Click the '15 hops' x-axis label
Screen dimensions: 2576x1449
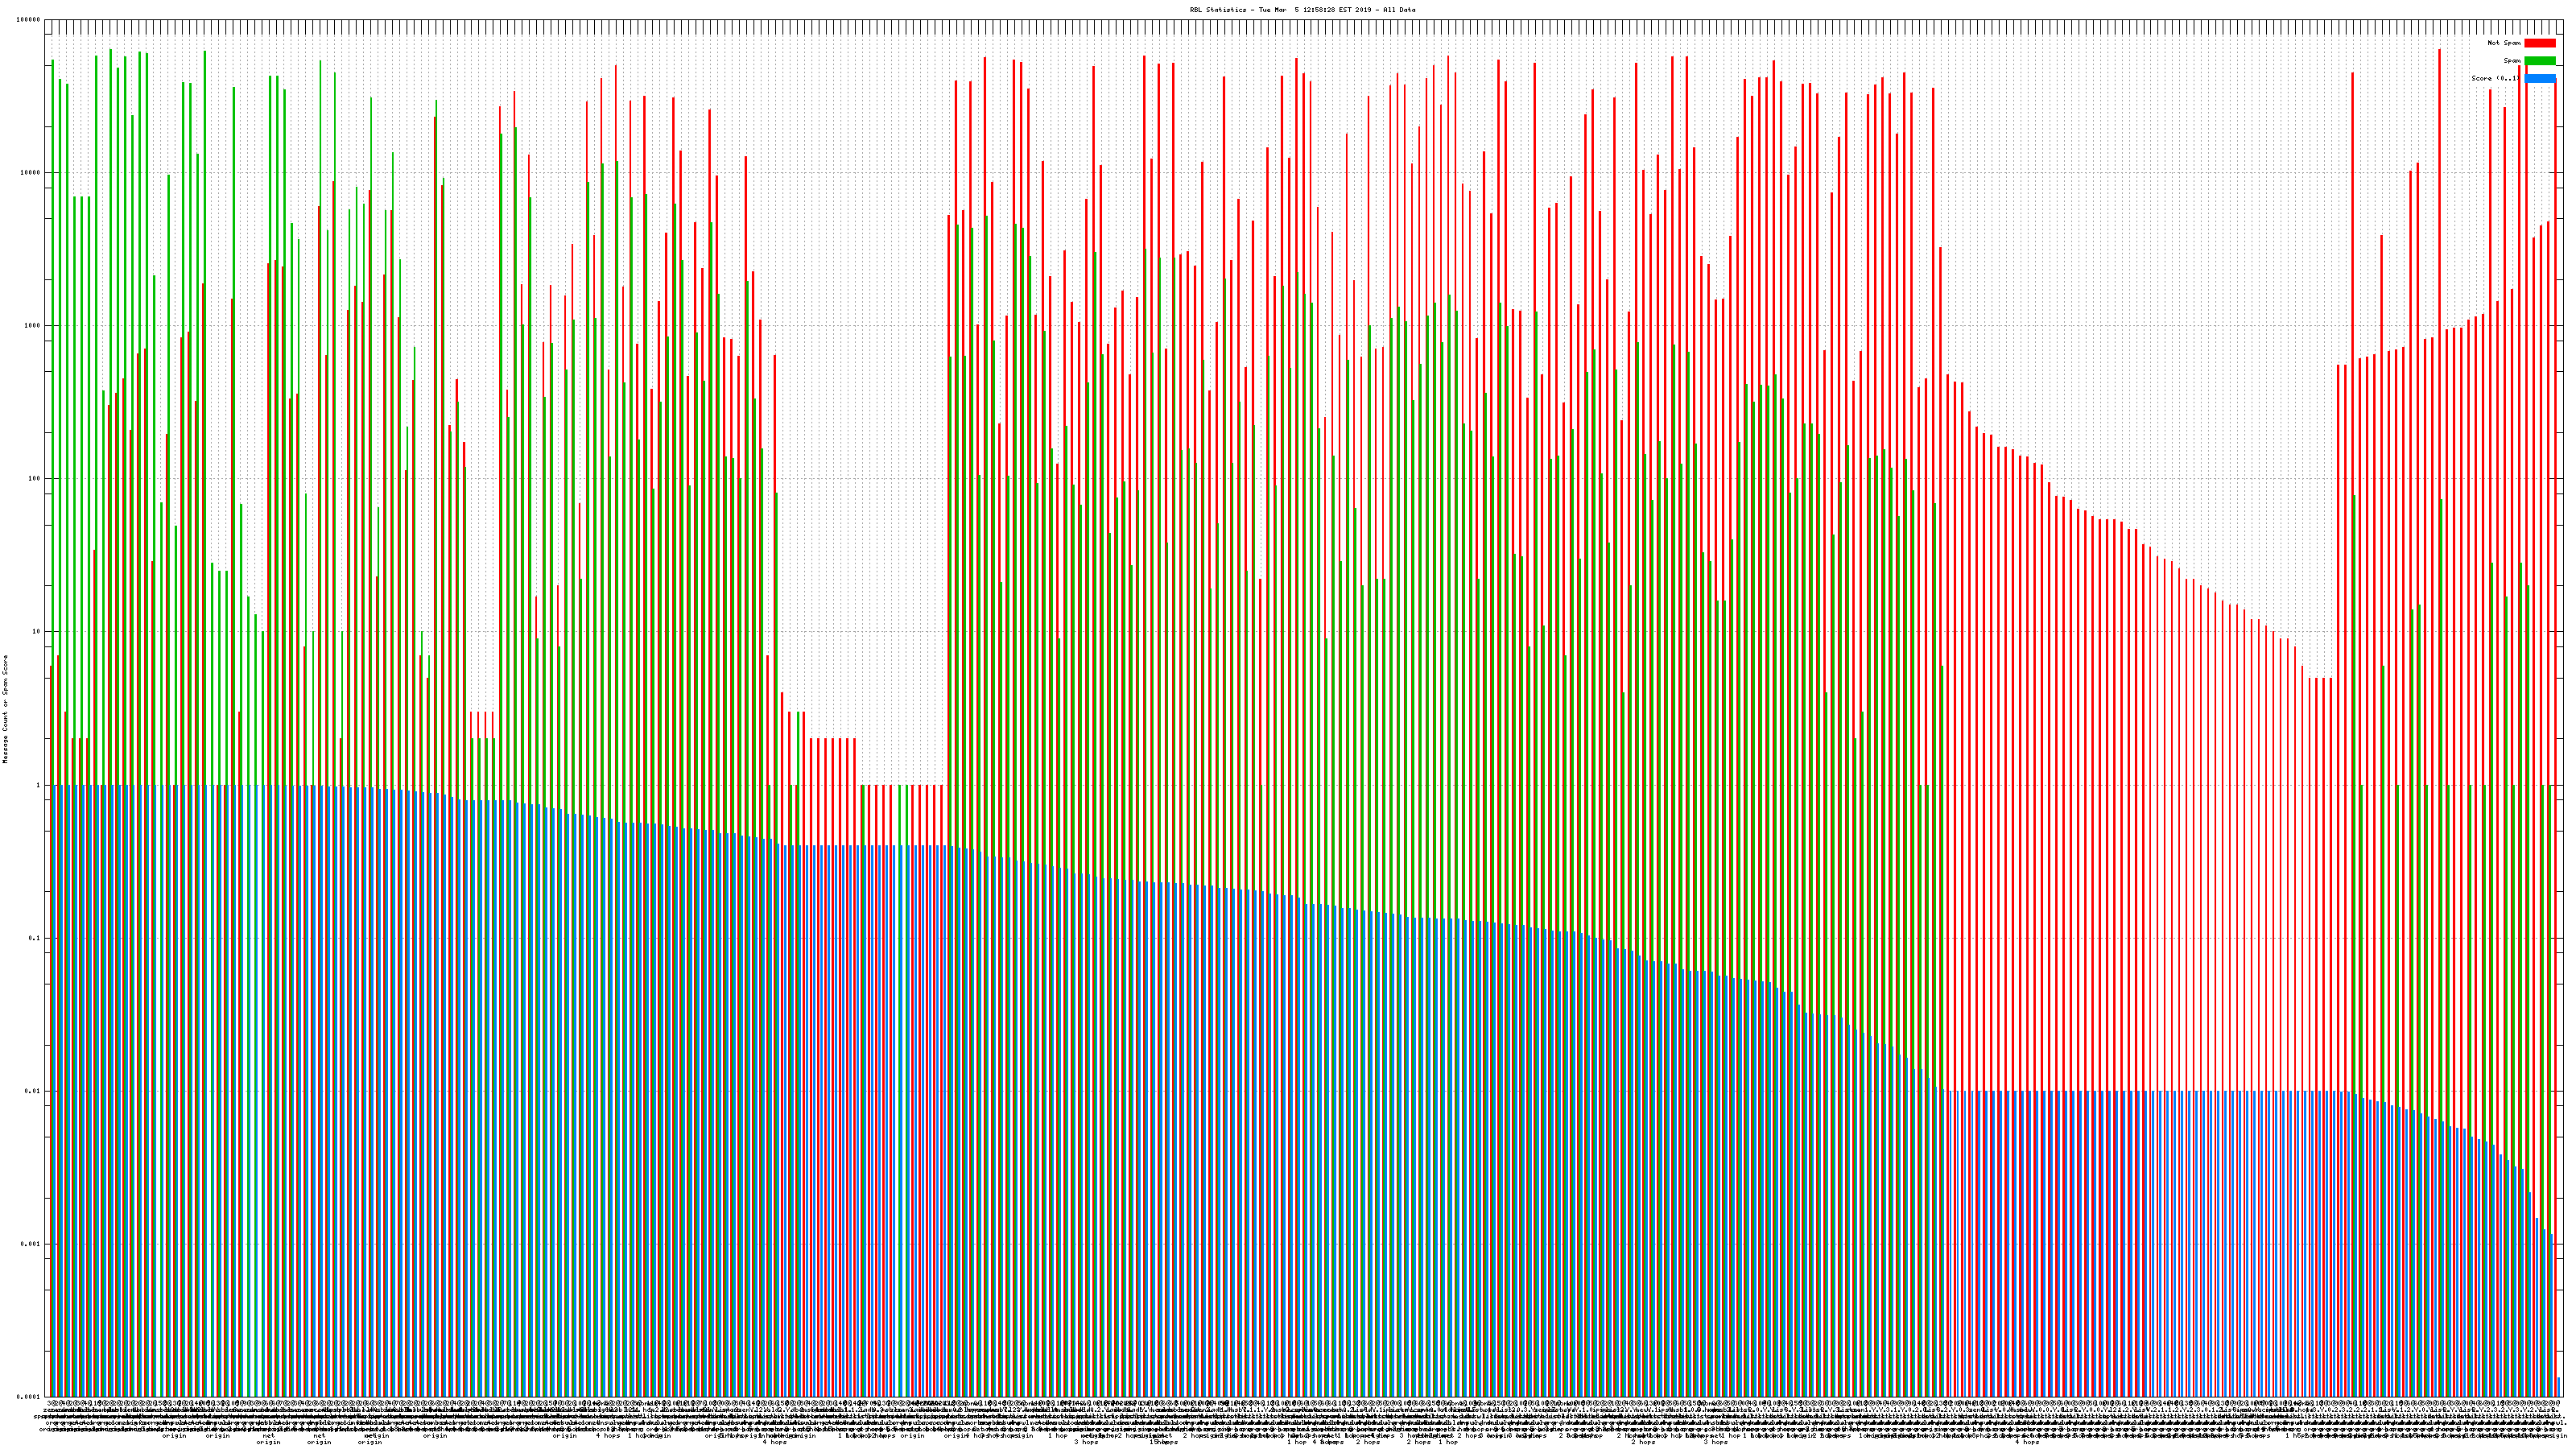coord(1163,1442)
